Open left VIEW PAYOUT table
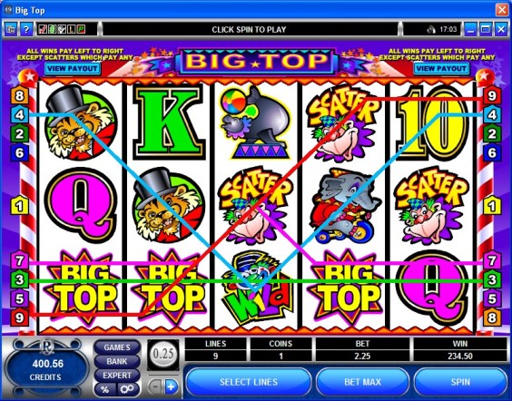 click(72, 69)
